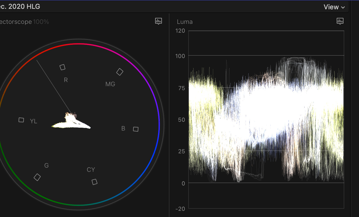Click the 120 label atop the Luma axis
Image resolution: width=359 pixels, height=217 pixels.
click(x=180, y=31)
